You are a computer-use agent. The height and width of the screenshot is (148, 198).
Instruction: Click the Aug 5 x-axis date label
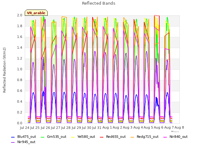tap(148, 128)
